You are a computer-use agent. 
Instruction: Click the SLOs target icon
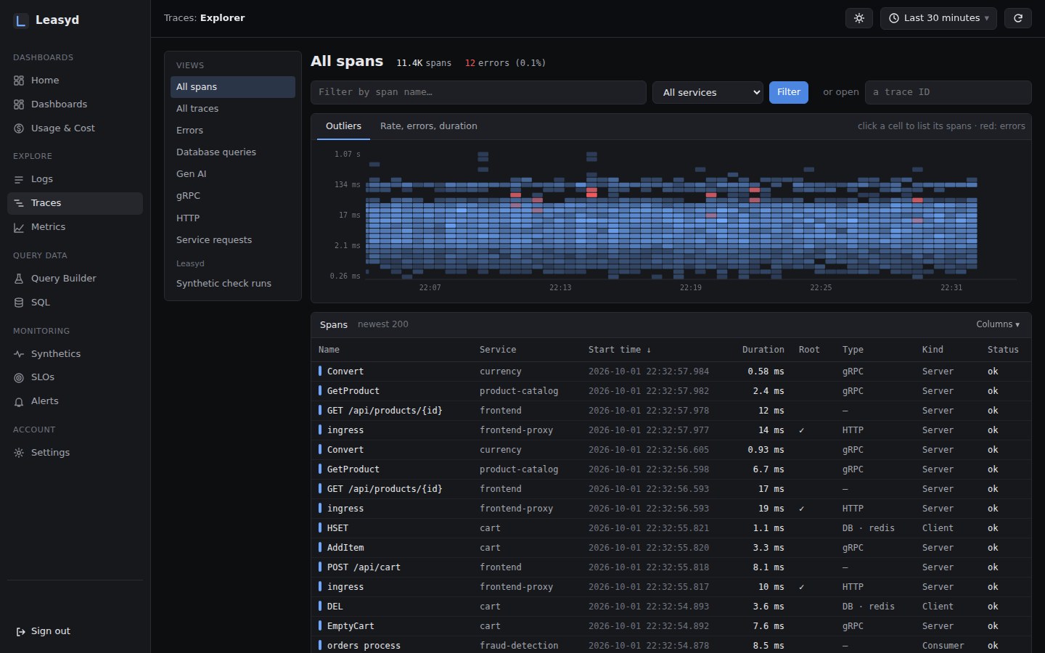(19, 377)
